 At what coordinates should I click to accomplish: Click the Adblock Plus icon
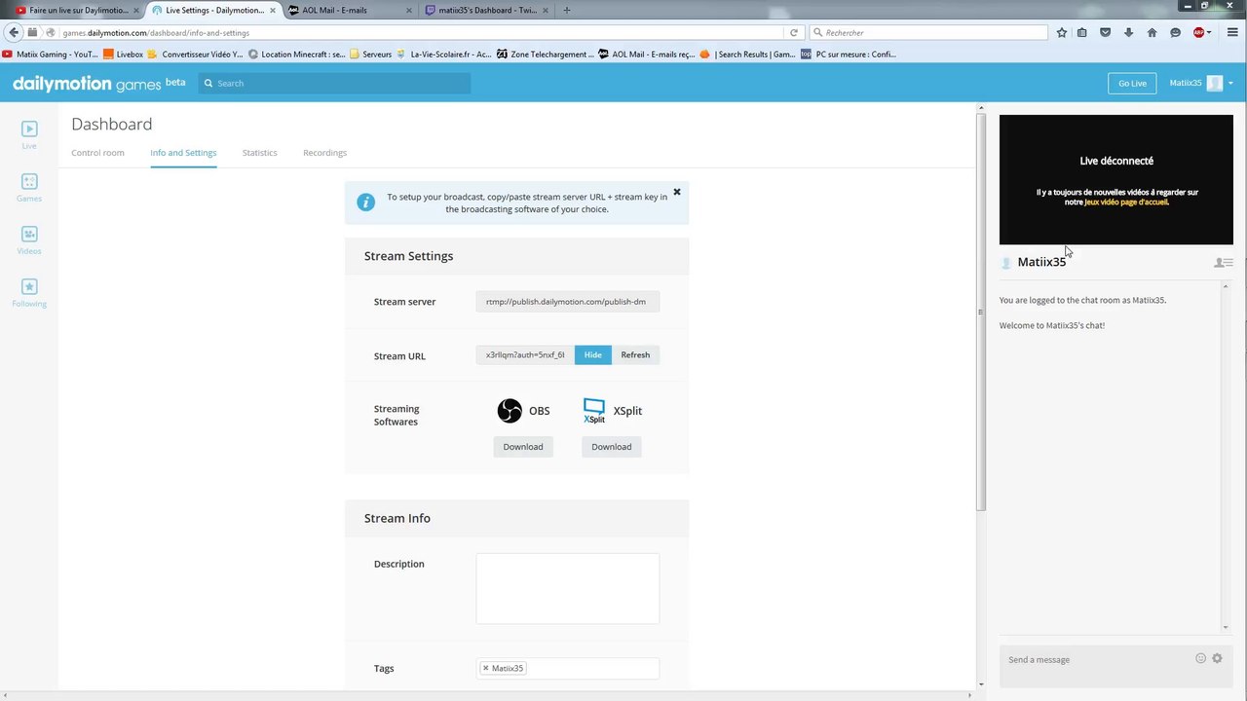pyautogui.click(x=1198, y=32)
